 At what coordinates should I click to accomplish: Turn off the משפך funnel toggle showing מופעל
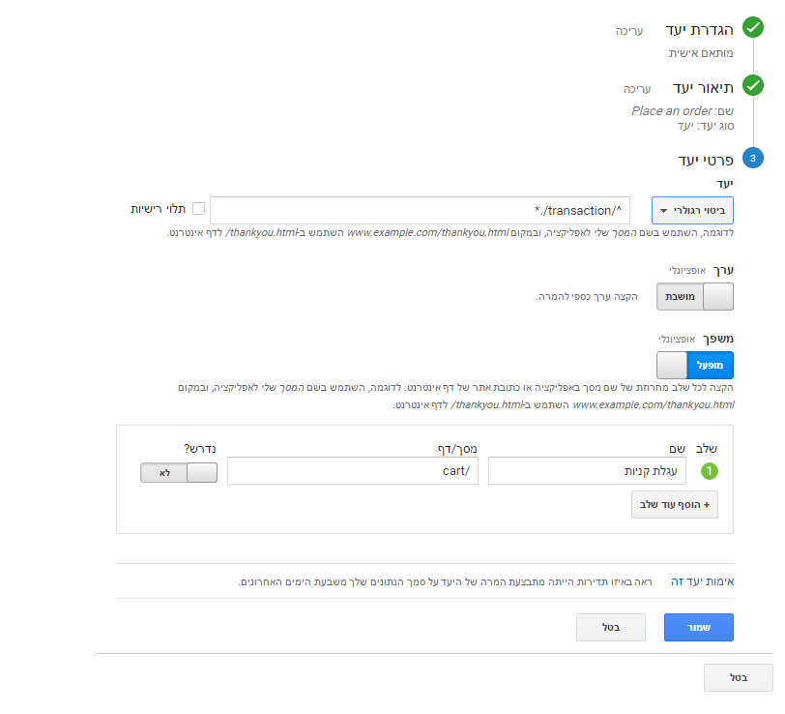pyautogui.click(x=695, y=365)
